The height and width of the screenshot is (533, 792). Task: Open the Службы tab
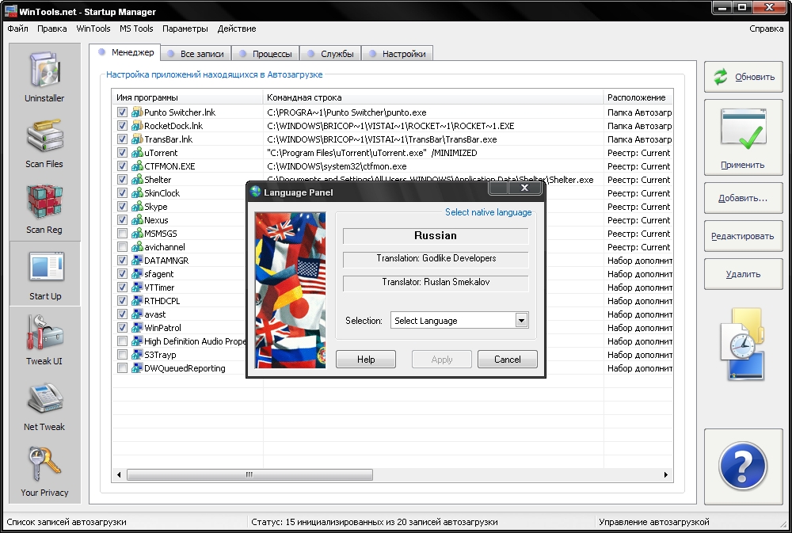tap(331, 54)
